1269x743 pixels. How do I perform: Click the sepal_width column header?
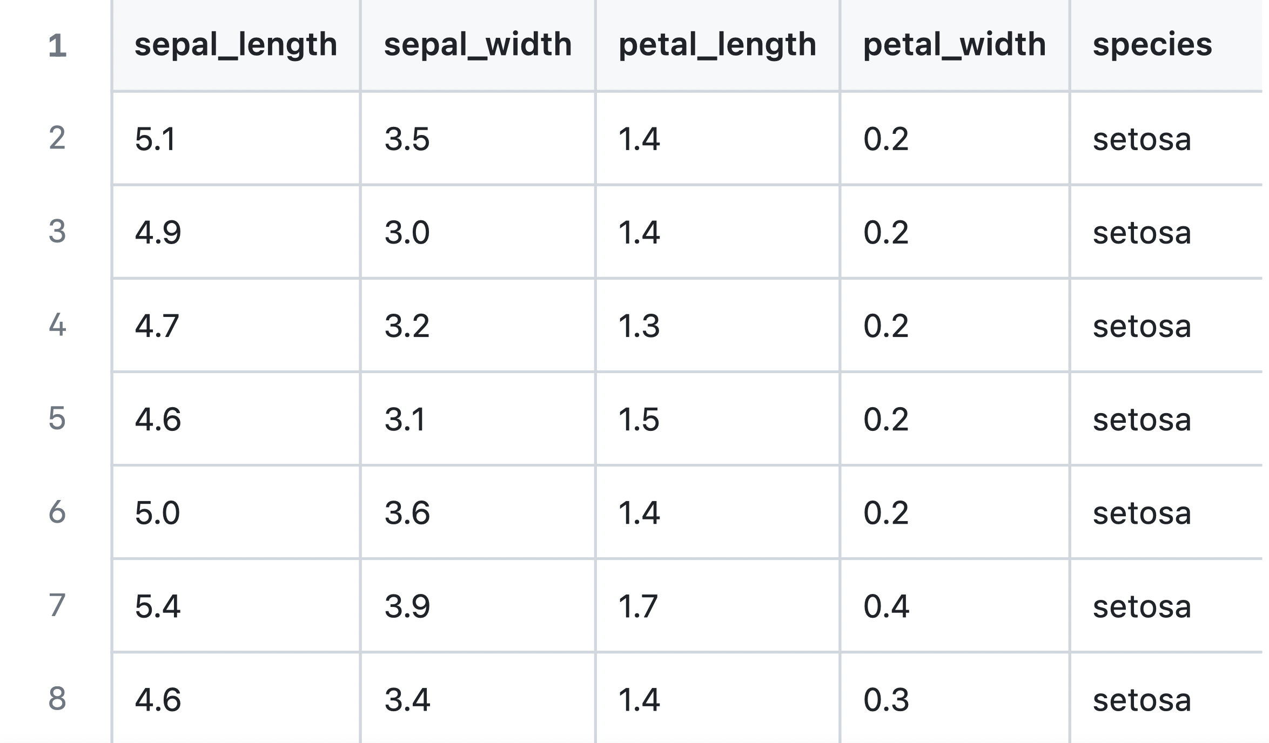[478, 45]
